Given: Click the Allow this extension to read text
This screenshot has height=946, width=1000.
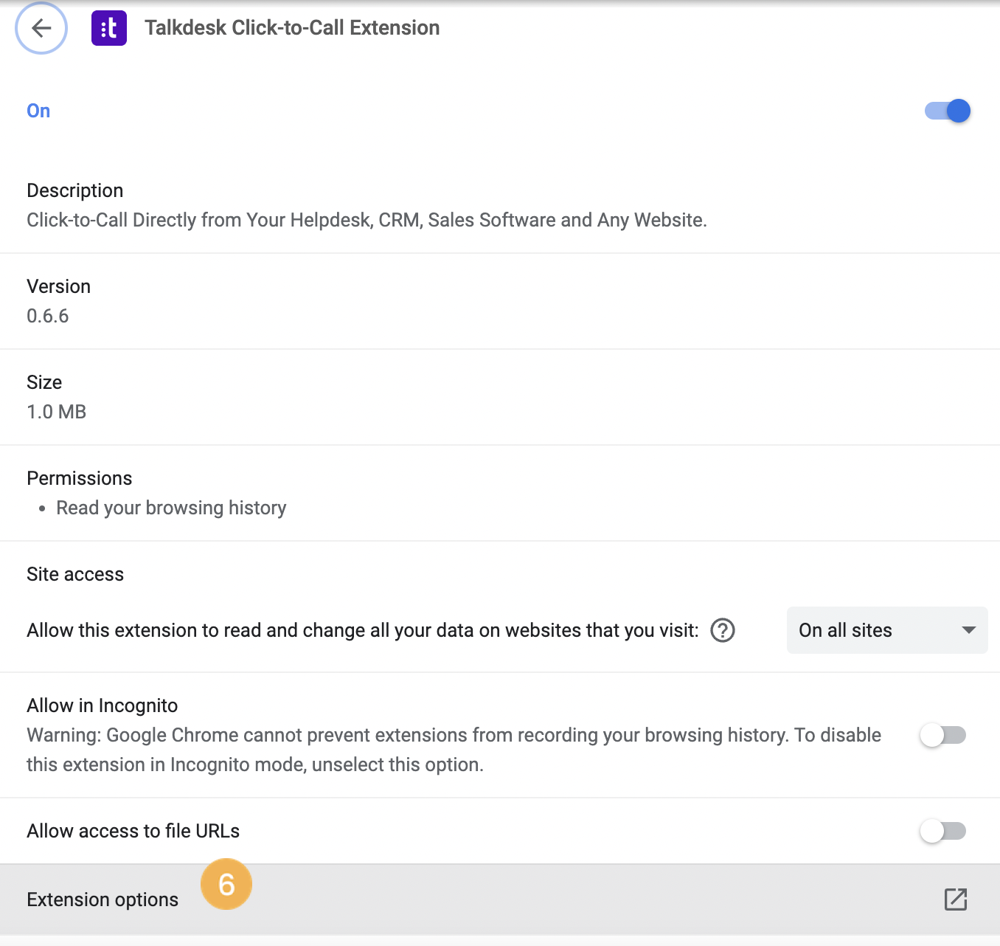Looking at the screenshot, I should (363, 630).
